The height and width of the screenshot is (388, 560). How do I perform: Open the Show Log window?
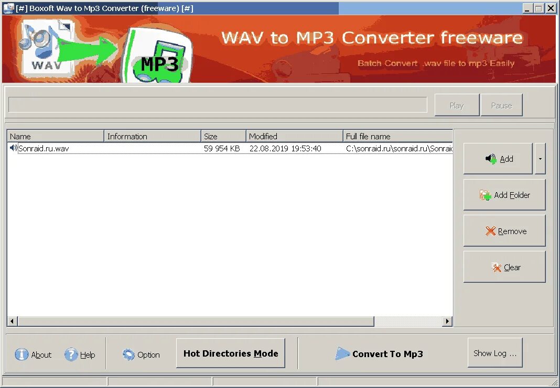[495, 353]
